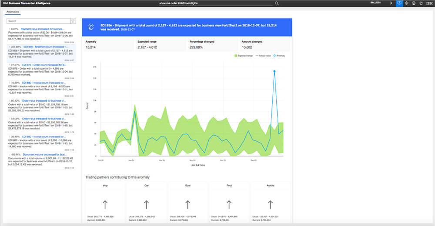Click the IBM logo in header
This screenshot has height=226, width=435.
click(429, 3)
